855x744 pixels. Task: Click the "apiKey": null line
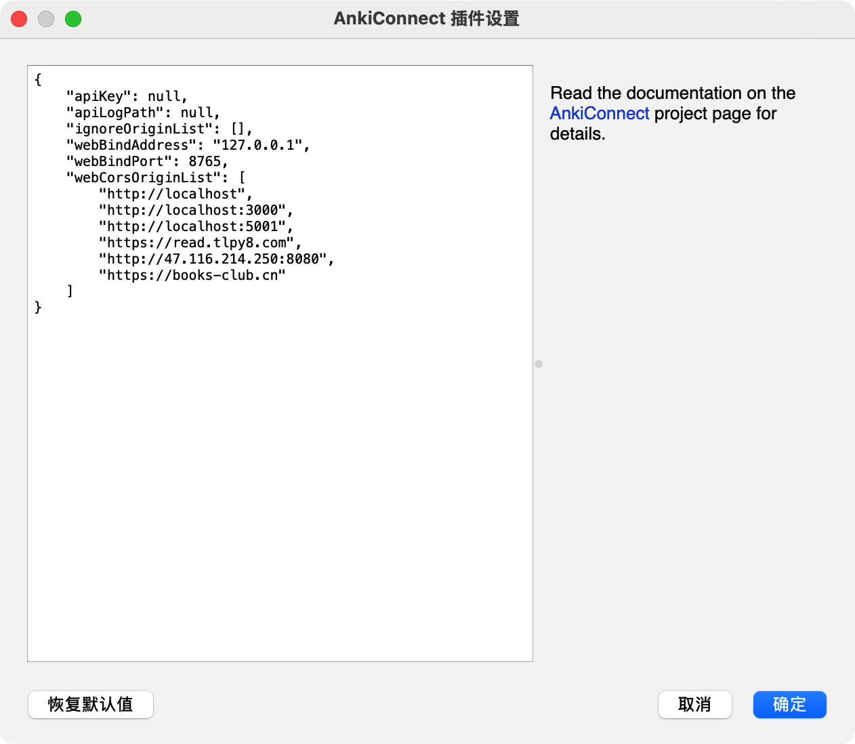[127, 96]
